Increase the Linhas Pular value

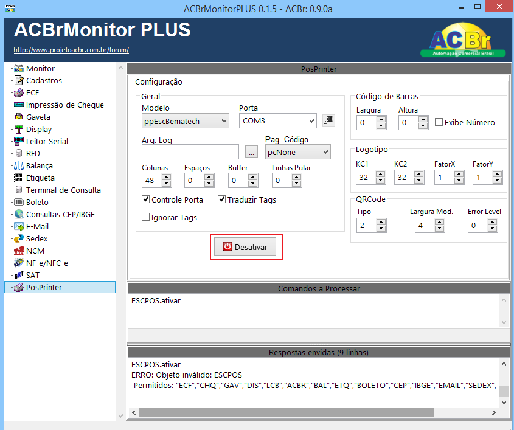tap(297, 177)
